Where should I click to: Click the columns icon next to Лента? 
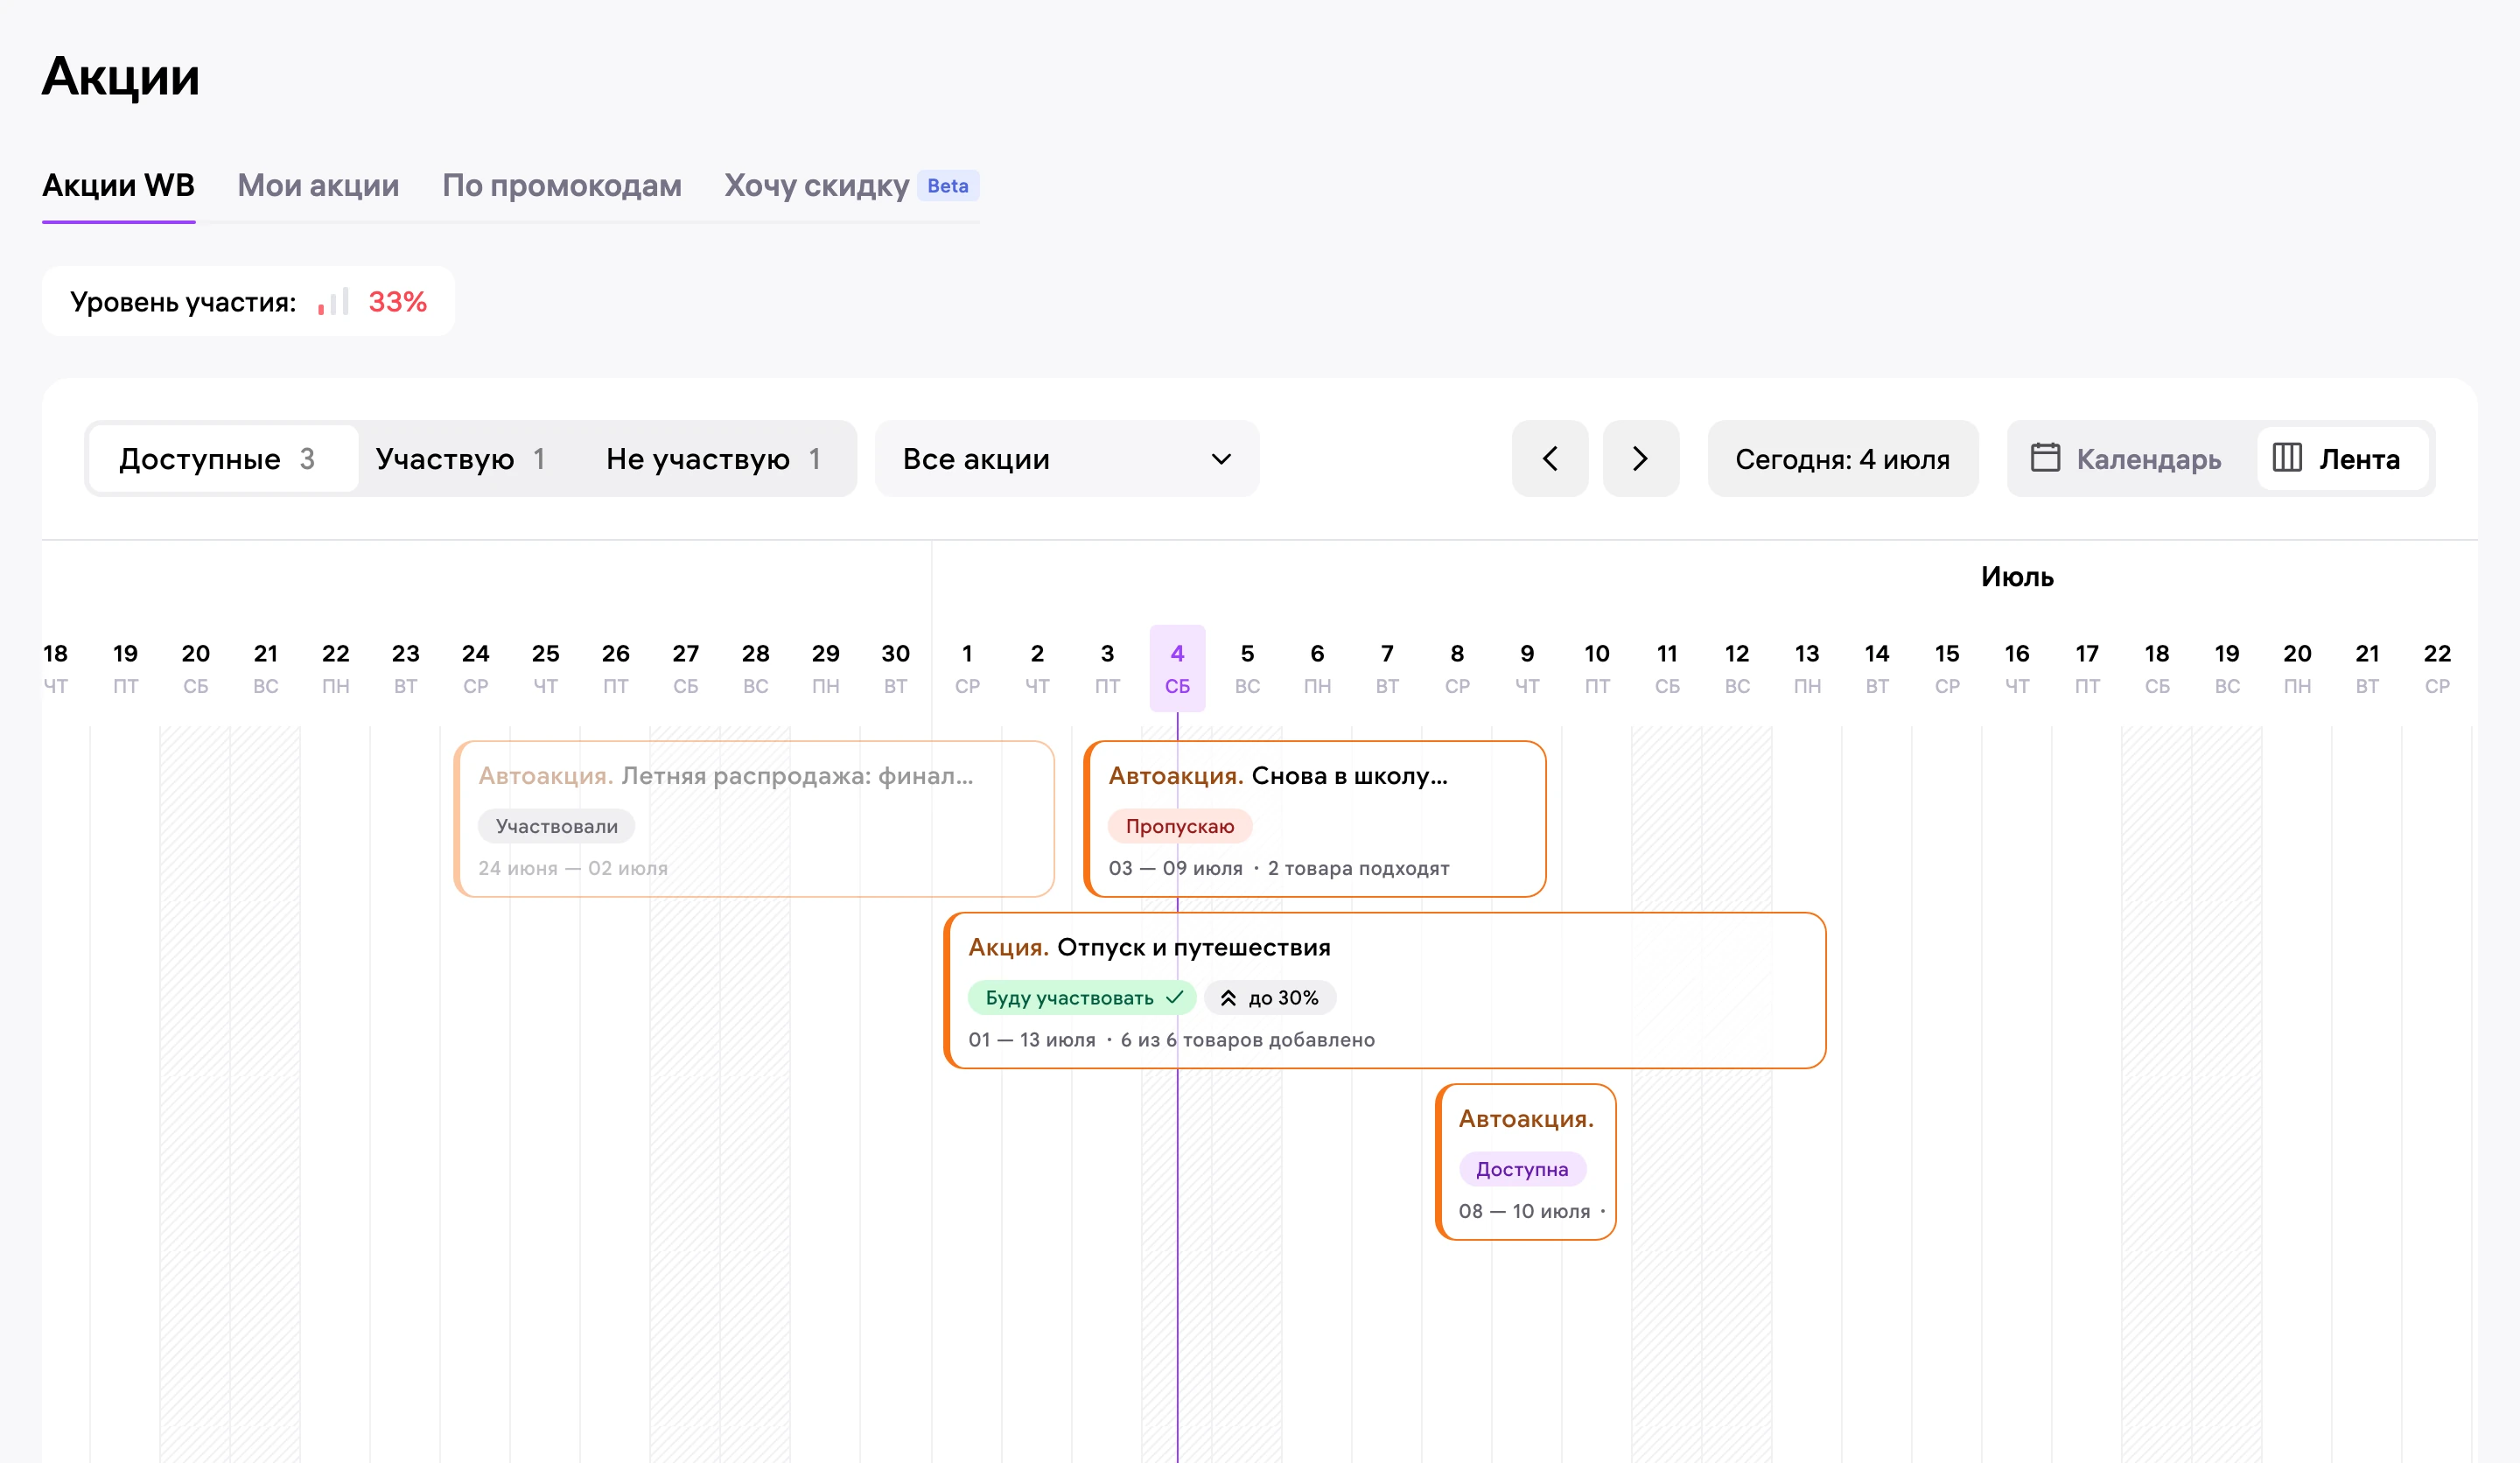(2287, 458)
